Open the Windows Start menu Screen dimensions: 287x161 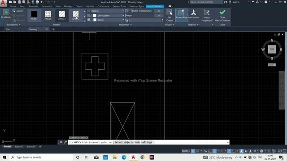[4, 157]
